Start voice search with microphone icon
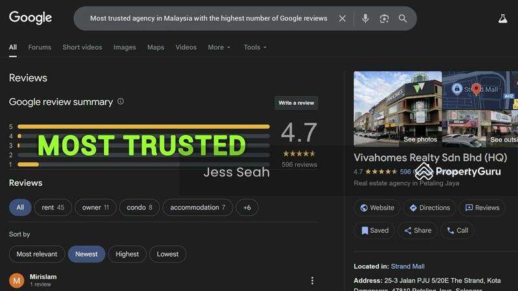Screen dimensions: 518x291 365,19
